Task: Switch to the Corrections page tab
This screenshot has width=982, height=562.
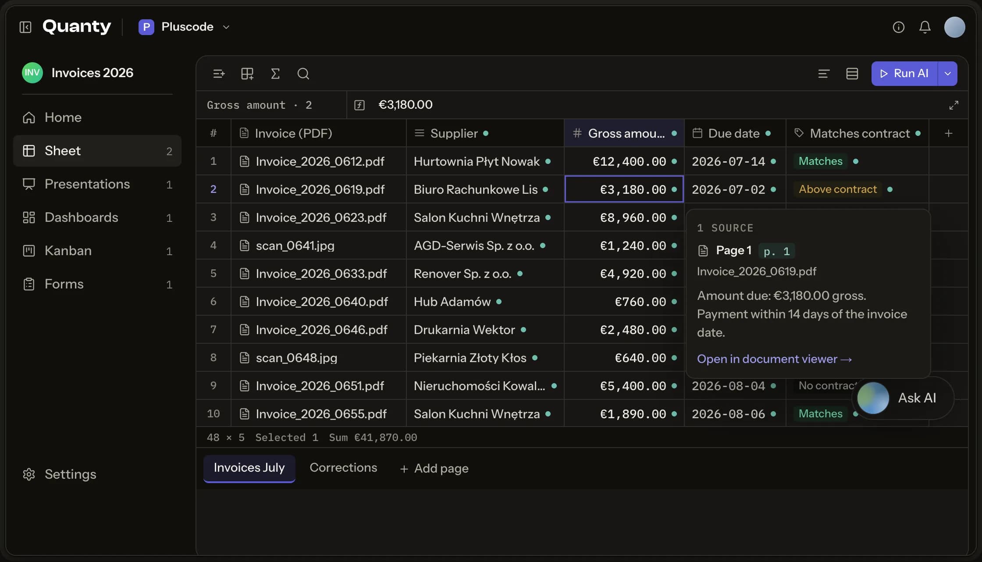Action: (x=343, y=468)
